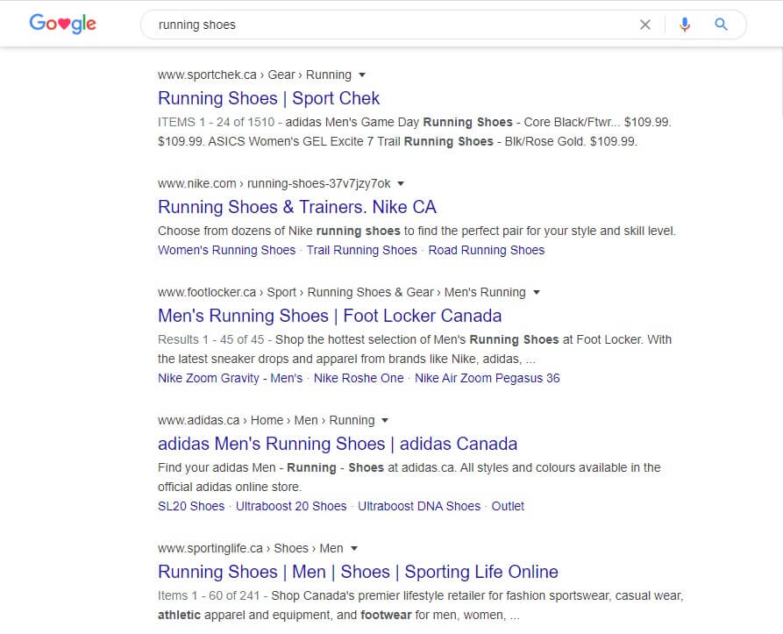This screenshot has height=634, width=783.
Task: Open Running Shoes | Sport Chek result
Action: tap(268, 98)
